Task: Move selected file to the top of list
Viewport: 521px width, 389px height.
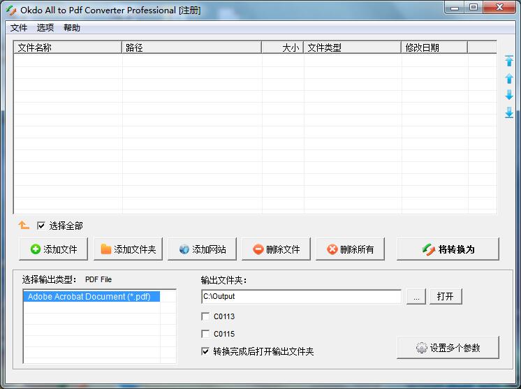Action: [x=508, y=61]
